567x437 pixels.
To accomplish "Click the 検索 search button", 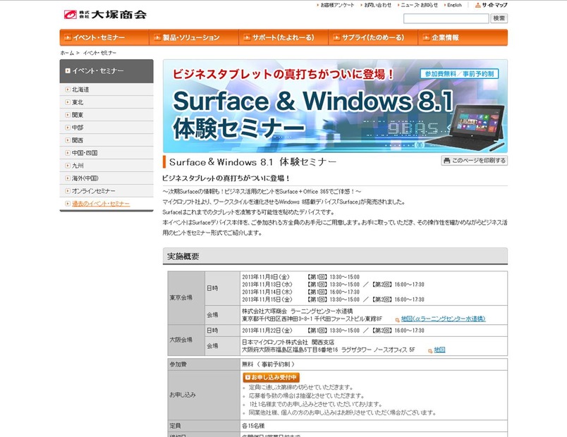I will [499, 18].
